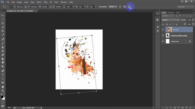Screen dimensions: 195x109
Task: Open the layer blend mode dropdown
Action: [x=171, y=20]
